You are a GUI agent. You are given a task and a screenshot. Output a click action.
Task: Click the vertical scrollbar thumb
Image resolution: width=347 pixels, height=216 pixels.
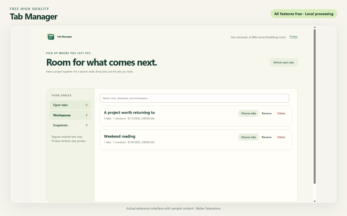pos(315,106)
